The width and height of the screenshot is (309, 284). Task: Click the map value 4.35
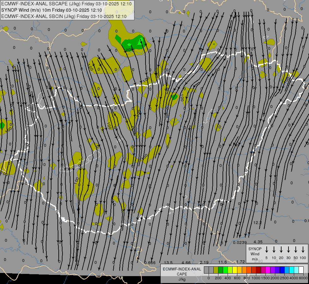(x=258, y=242)
